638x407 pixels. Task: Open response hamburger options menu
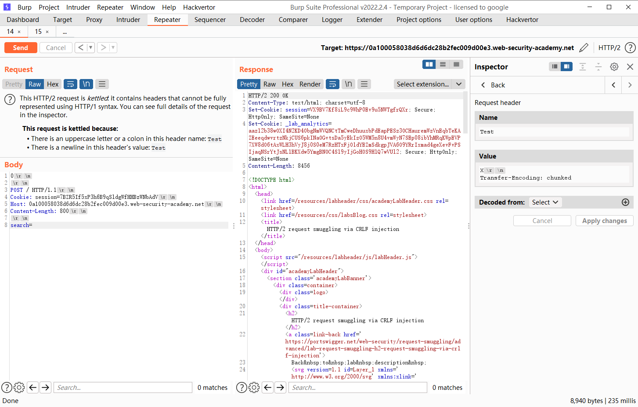tap(364, 84)
